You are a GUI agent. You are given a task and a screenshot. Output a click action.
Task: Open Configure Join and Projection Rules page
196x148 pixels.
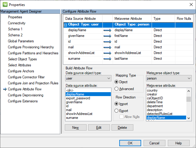[x=33, y=83]
